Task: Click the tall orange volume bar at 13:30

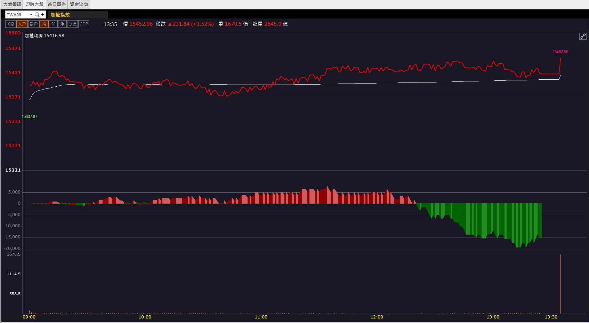Action: point(560,284)
